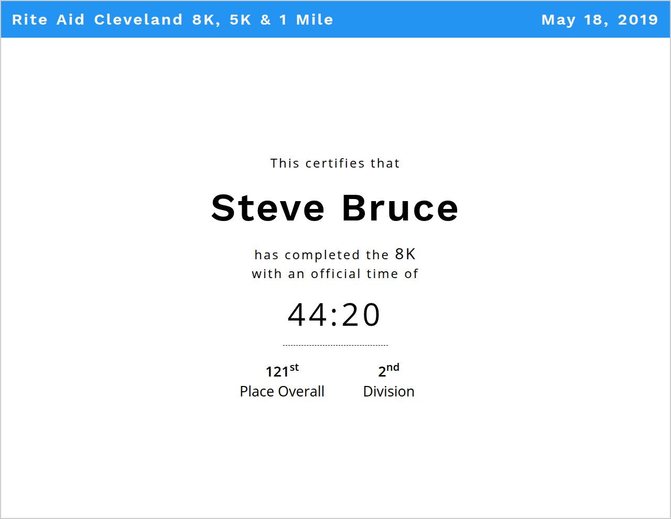The height and width of the screenshot is (519, 671).
Task: Click the runner name Steve Bruce
Action: click(x=334, y=208)
